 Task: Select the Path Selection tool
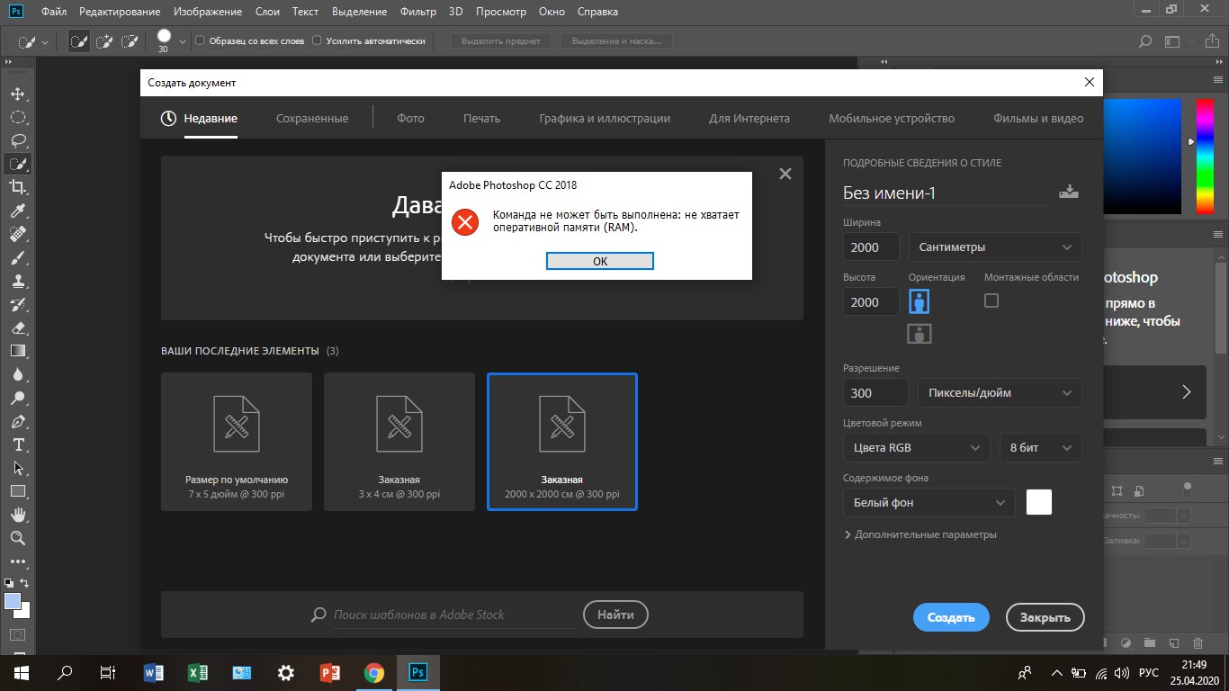coord(17,468)
